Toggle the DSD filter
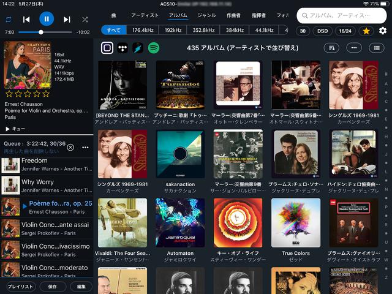This screenshot has width=392, height=294. [323, 31]
